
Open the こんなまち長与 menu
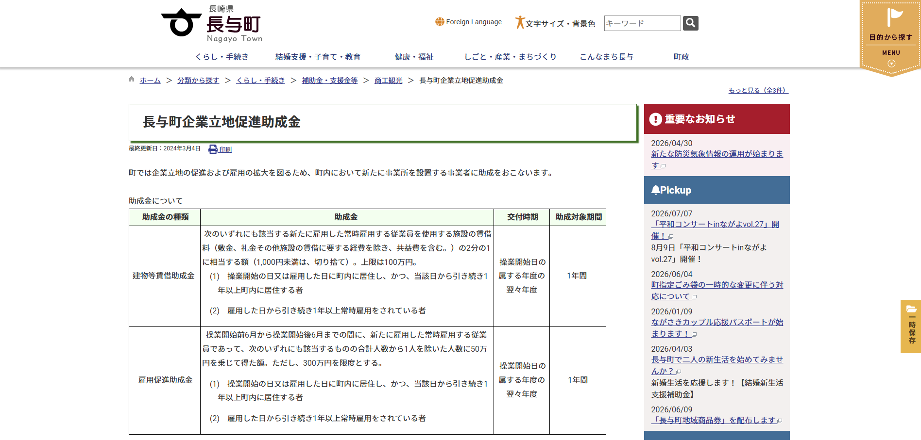606,57
